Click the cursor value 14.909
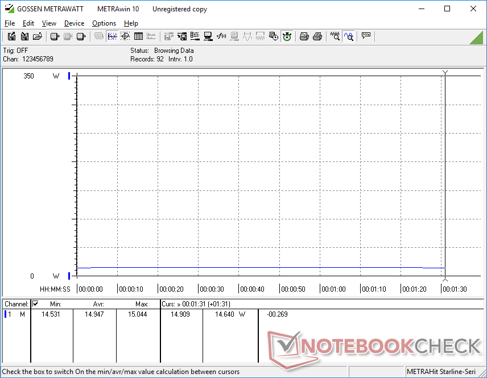The height and width of the screenshot is (378, 487). tap(180, 314)
